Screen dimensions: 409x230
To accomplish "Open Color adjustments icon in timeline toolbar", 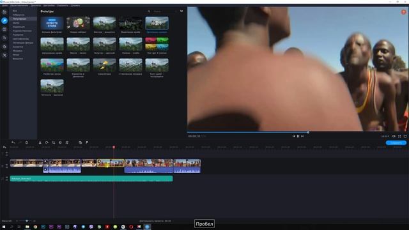I will pos(60,142).
